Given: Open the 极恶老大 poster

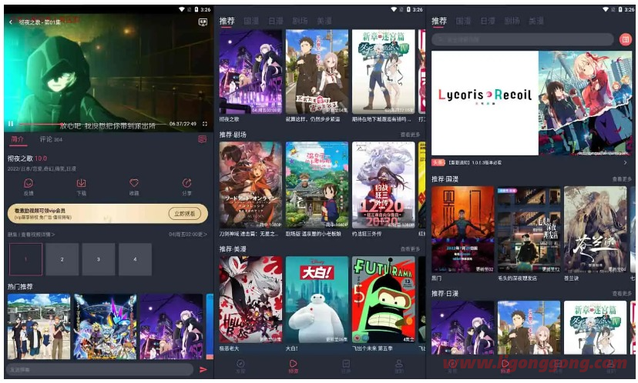Looking at the screenshot, I should pyautogui.click(x=250, y=300).
